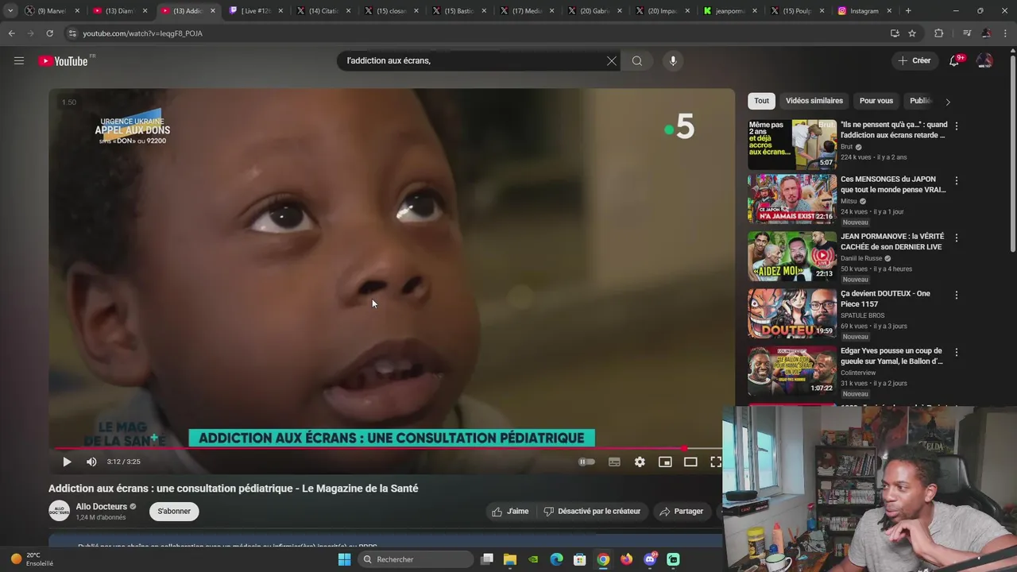Reload the page with the refresh icon
This screenshot has height=572, width=1017.
pos(49,33)
